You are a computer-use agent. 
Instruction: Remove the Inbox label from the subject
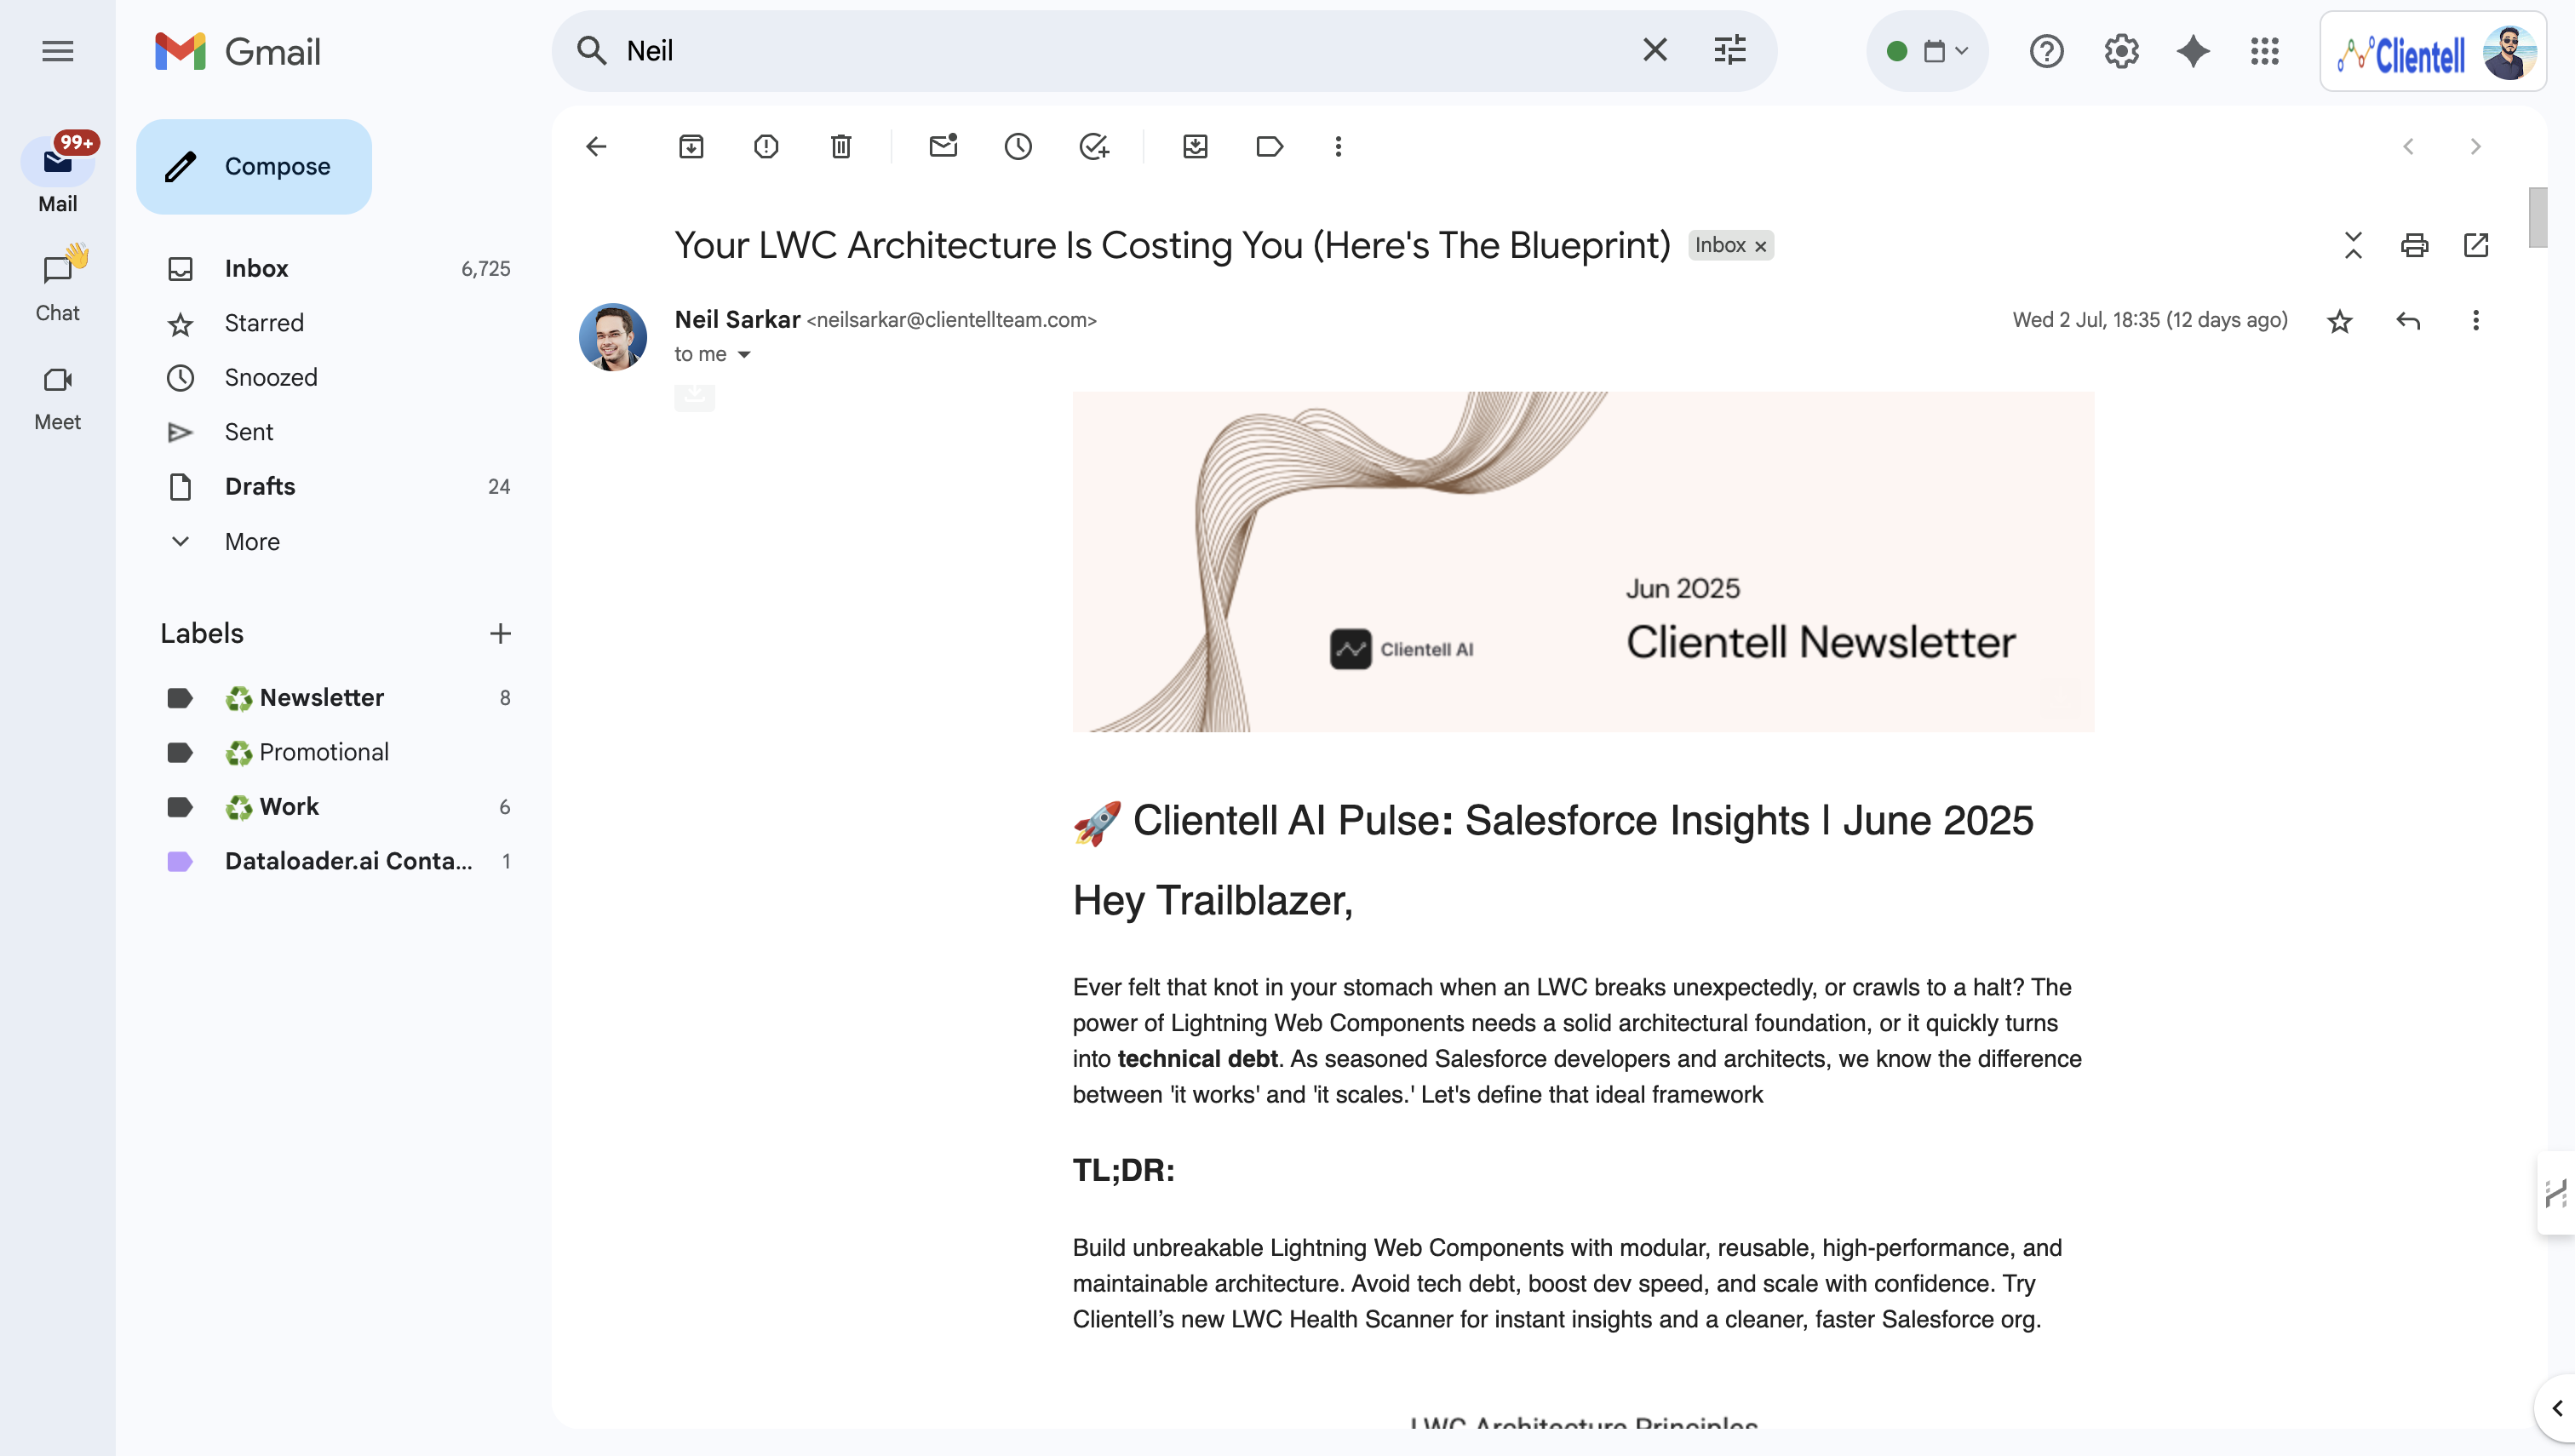coord(1760,246)
